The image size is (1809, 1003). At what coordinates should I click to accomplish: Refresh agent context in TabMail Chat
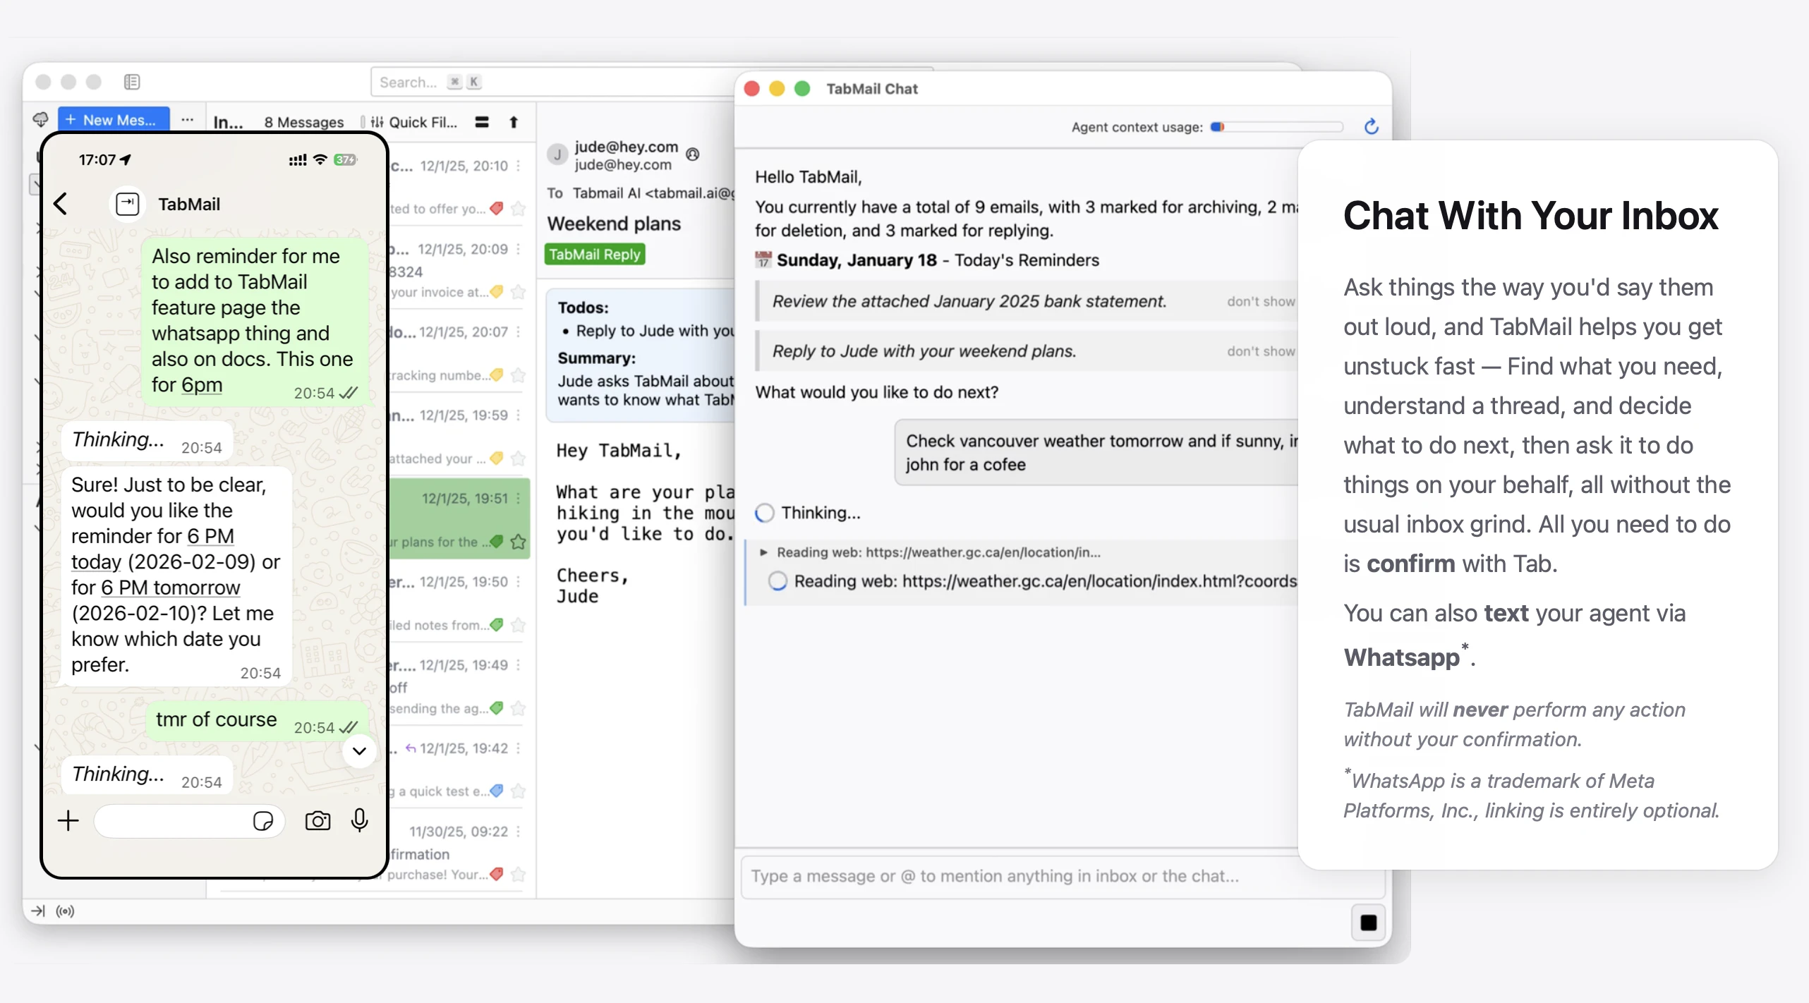[x=1371, y=126]
